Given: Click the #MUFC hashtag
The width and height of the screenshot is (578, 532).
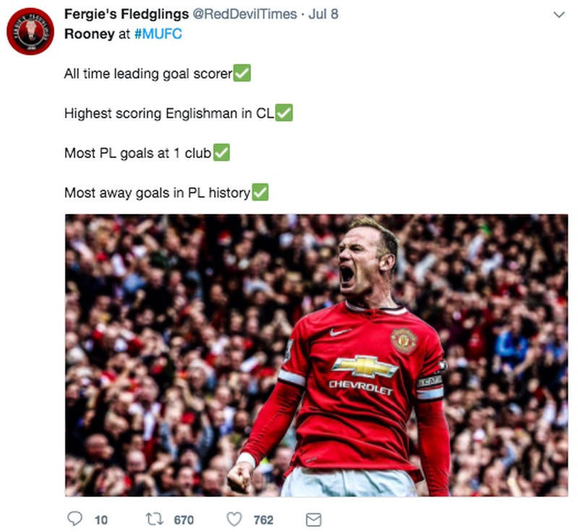Looking at the screenshot, I should (158, 34).
